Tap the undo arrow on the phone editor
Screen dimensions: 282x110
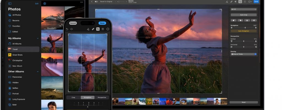tap(67, 29)
